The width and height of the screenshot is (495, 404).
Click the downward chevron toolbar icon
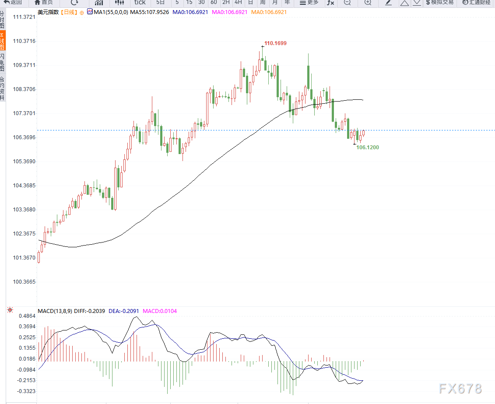pyautogui.click(x=417, y=3)
